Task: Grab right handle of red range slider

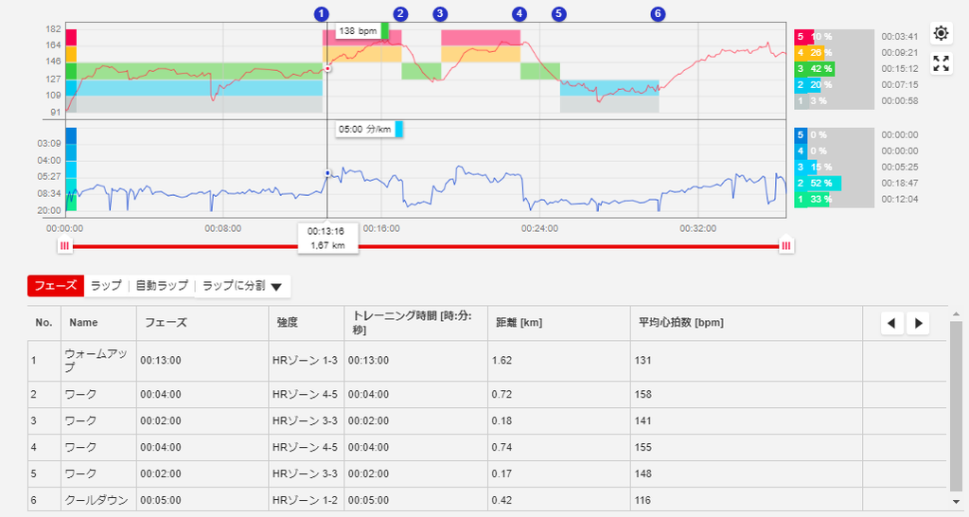Action: coord(786,245)
